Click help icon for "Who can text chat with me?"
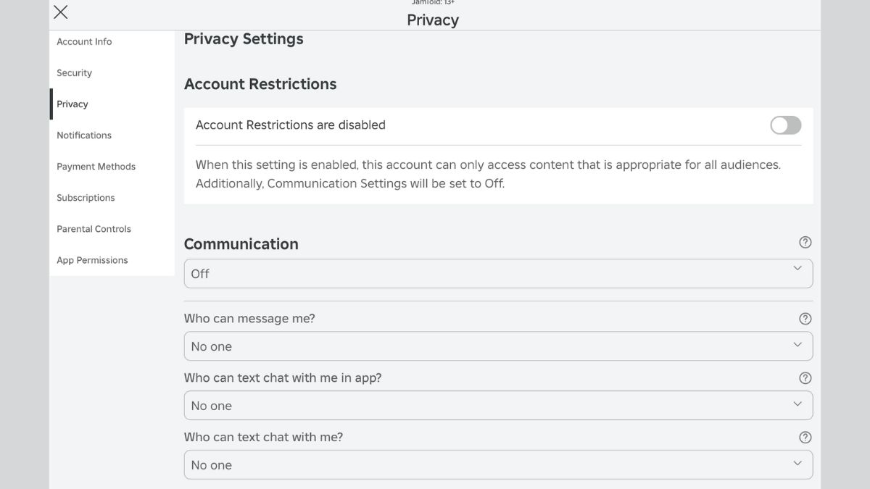Viewport: 870px width, 489px height. point(805,438)
